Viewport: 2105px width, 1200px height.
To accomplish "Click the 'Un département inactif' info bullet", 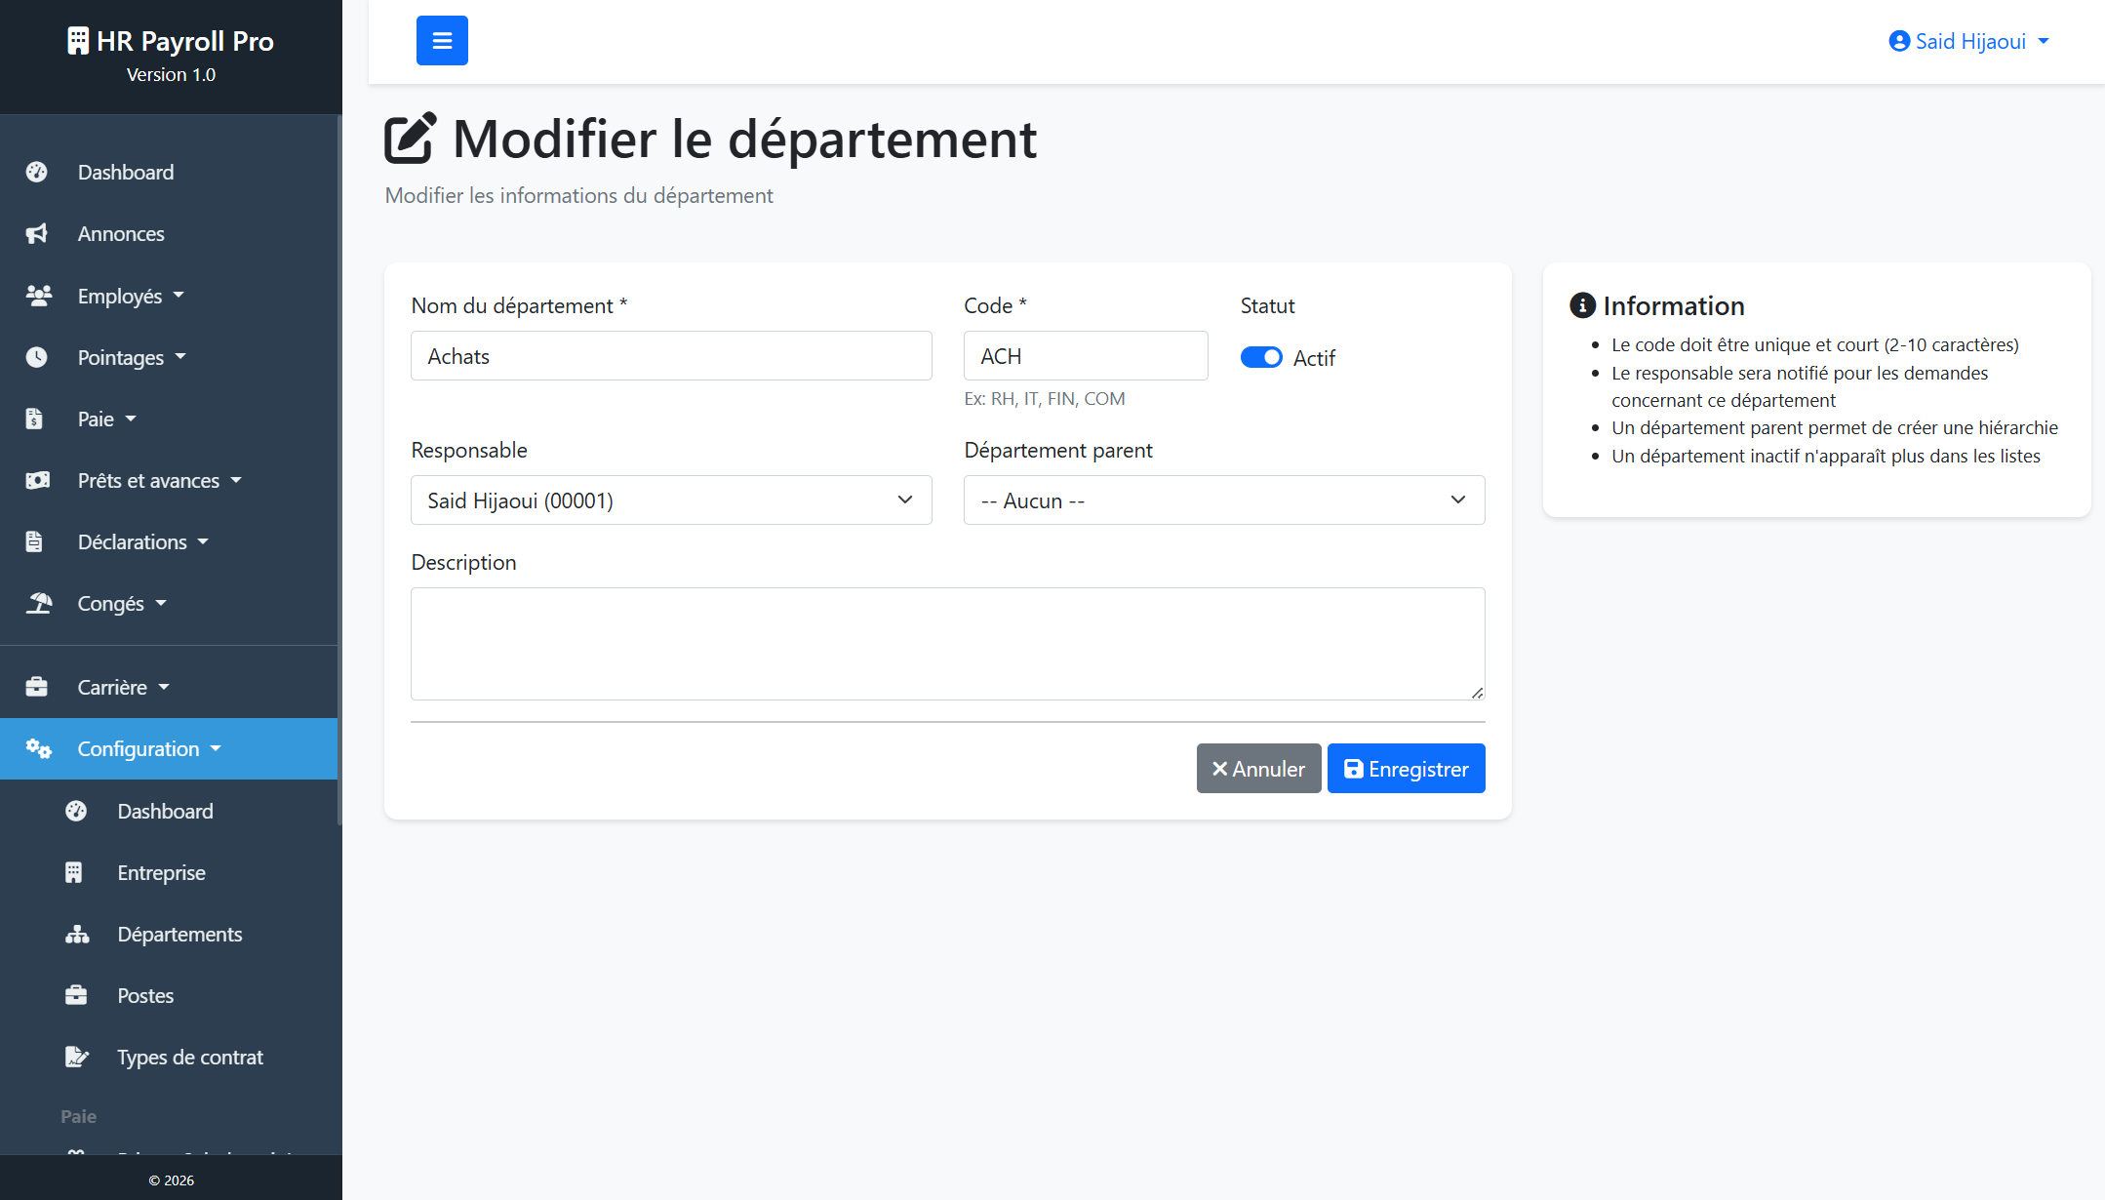I will click(1825, 456).
